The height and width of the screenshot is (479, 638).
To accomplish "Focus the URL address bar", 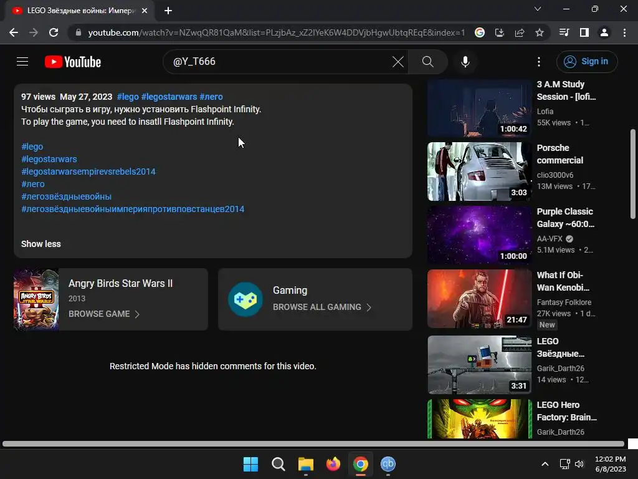I will [x=276, y=32].
